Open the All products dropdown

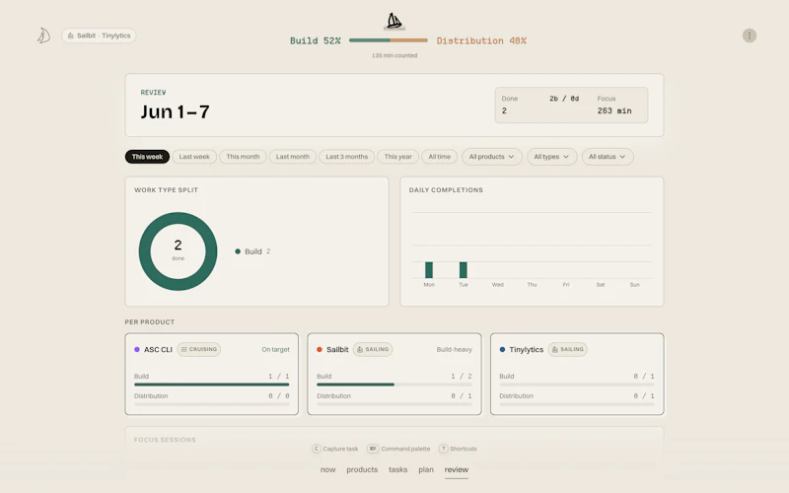(491, 157)
